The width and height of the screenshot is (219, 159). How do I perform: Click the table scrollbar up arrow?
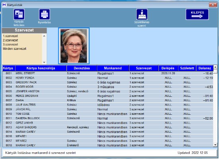pos(215,67)
